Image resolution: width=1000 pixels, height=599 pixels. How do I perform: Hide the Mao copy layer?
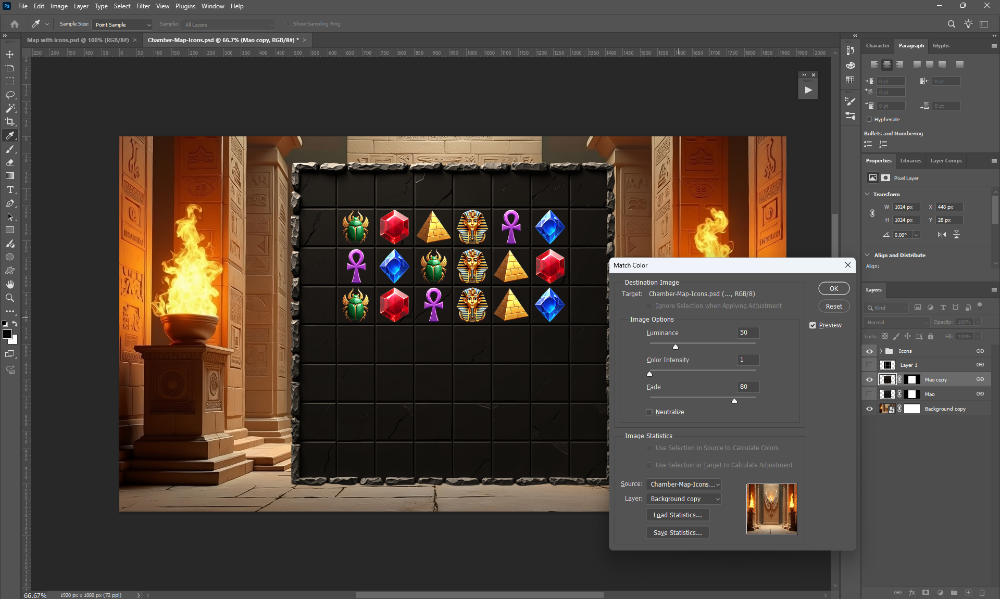pos(869,379)
